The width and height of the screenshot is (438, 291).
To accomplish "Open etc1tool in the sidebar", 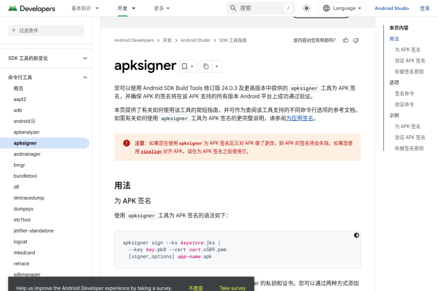I will point(22,220).
